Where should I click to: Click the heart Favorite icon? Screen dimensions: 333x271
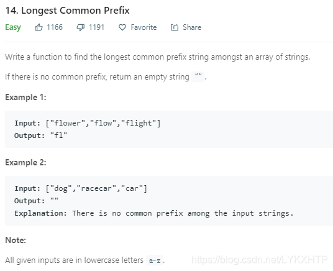[122, 27]
